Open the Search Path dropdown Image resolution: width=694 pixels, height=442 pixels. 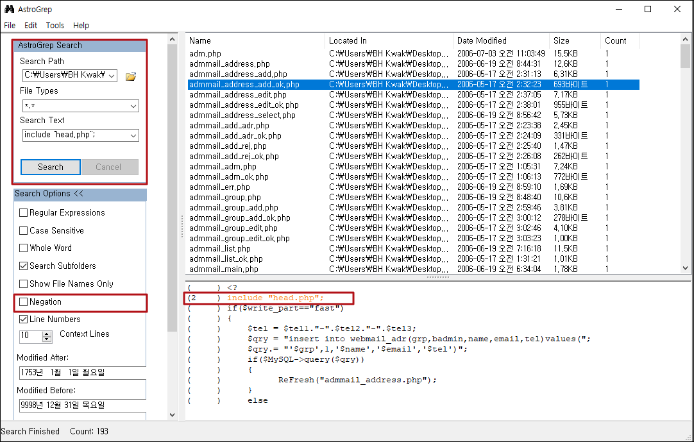[112, 76]
